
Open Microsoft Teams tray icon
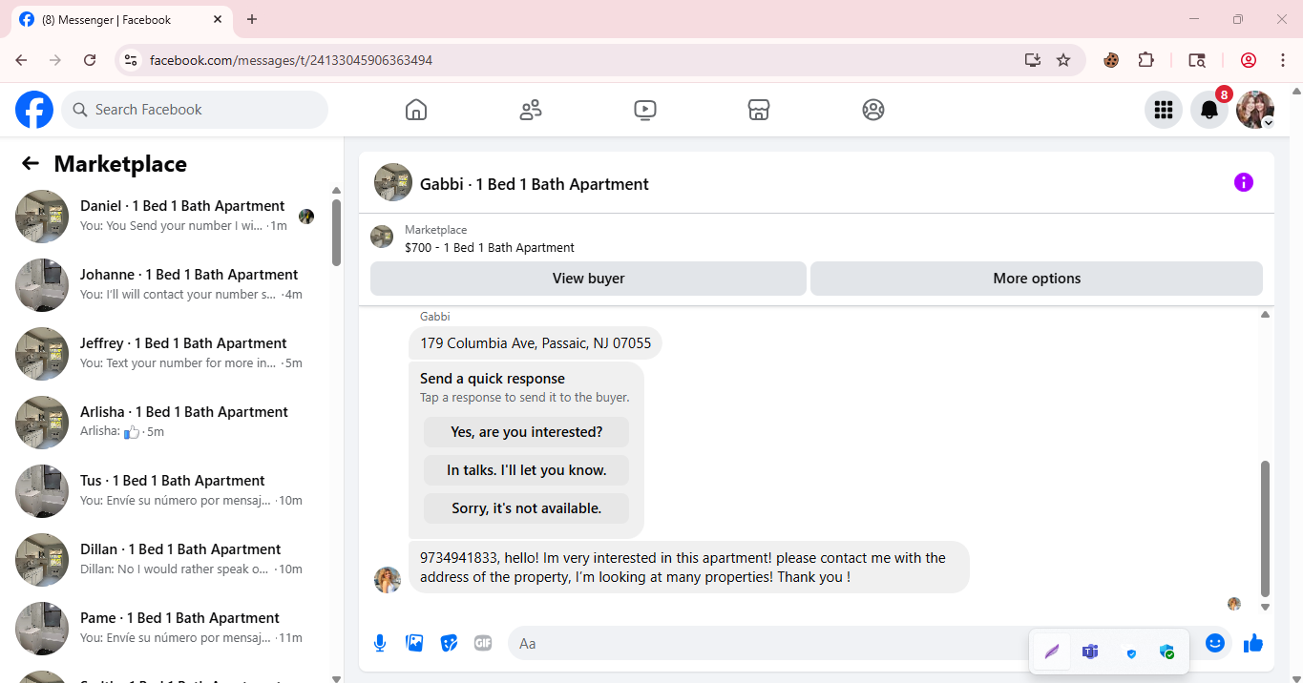1090,652
